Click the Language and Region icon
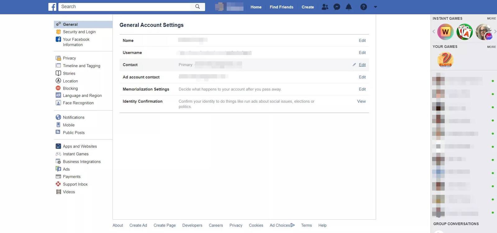Image resolution: width=497 pixels, height=233 pixels. 58,95
